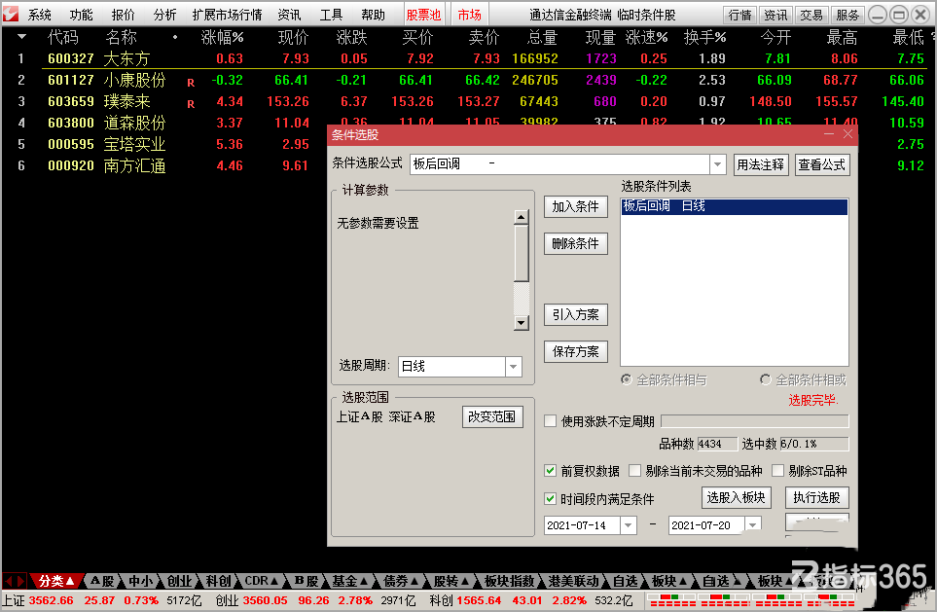Switch to the 板块指数 bottom tab
This screenshot has width=937, height=612.
tap(509, 581)
